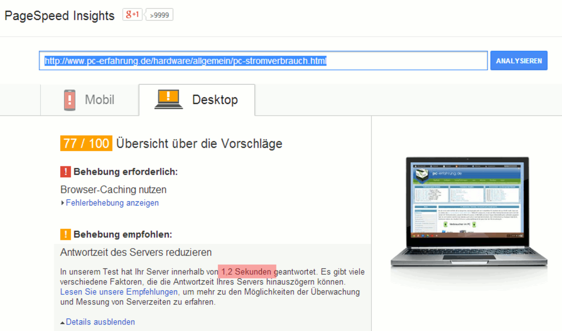Click the ANALYSIEREN button
The width and height of the screenshot is (562, 331).
tap(519, 61)
